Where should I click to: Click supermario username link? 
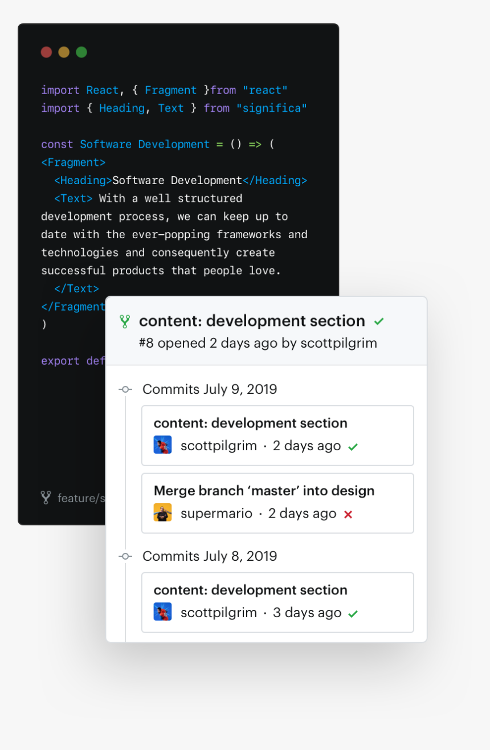216,513
